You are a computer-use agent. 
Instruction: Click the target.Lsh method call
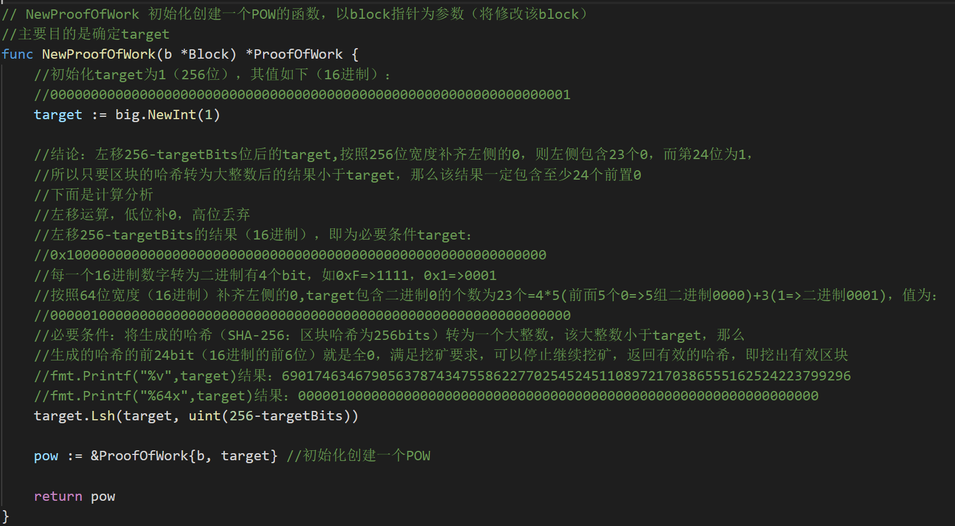[74, 416]
